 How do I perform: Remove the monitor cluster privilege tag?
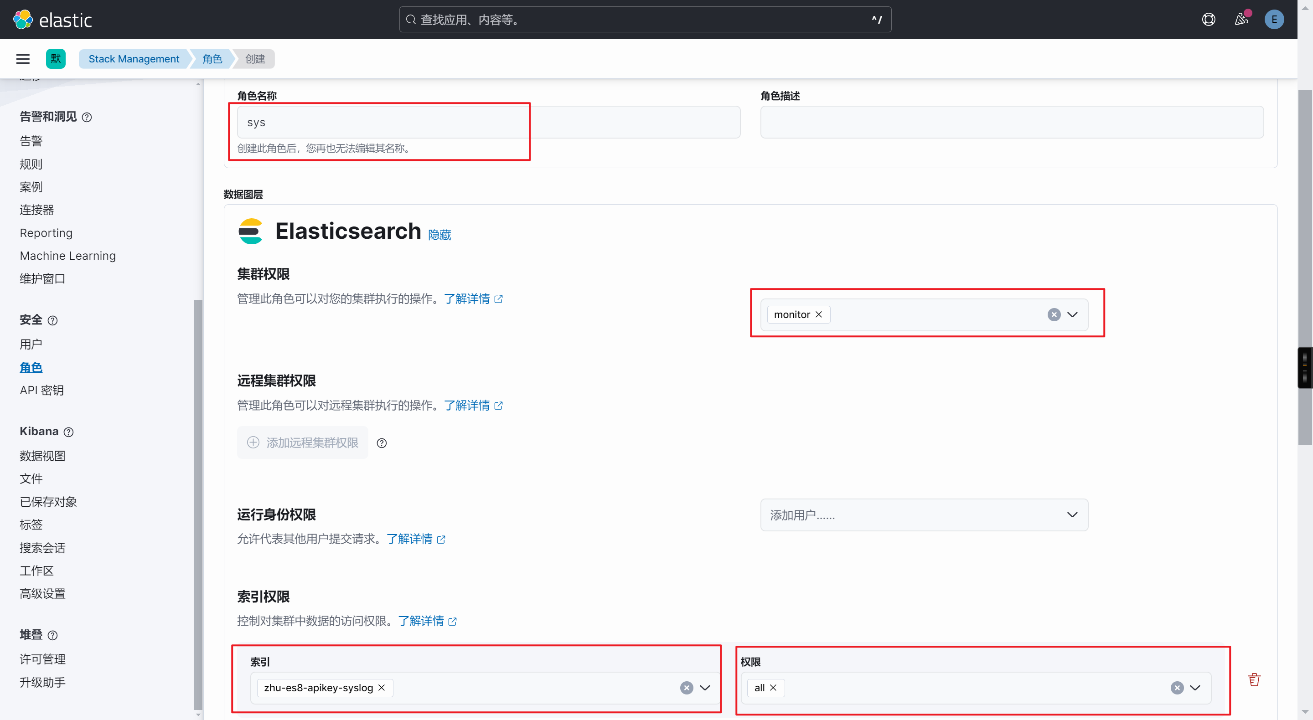point(819,314)
